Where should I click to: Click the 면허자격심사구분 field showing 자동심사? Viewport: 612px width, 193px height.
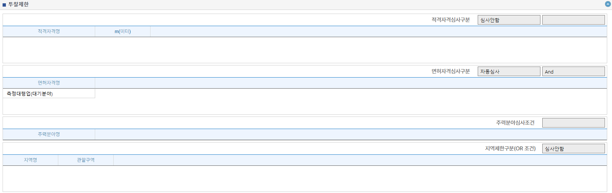click(x=509, y=71)
